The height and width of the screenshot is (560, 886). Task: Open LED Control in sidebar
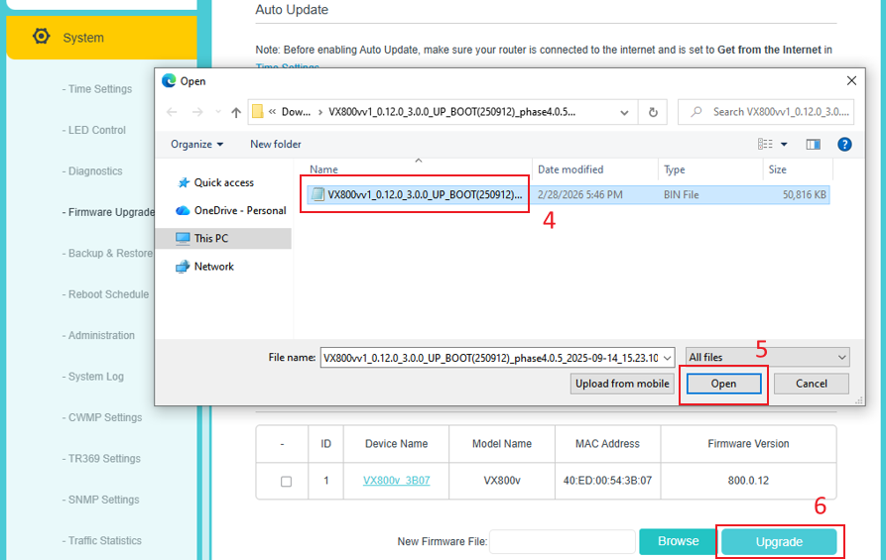[94, 131]
